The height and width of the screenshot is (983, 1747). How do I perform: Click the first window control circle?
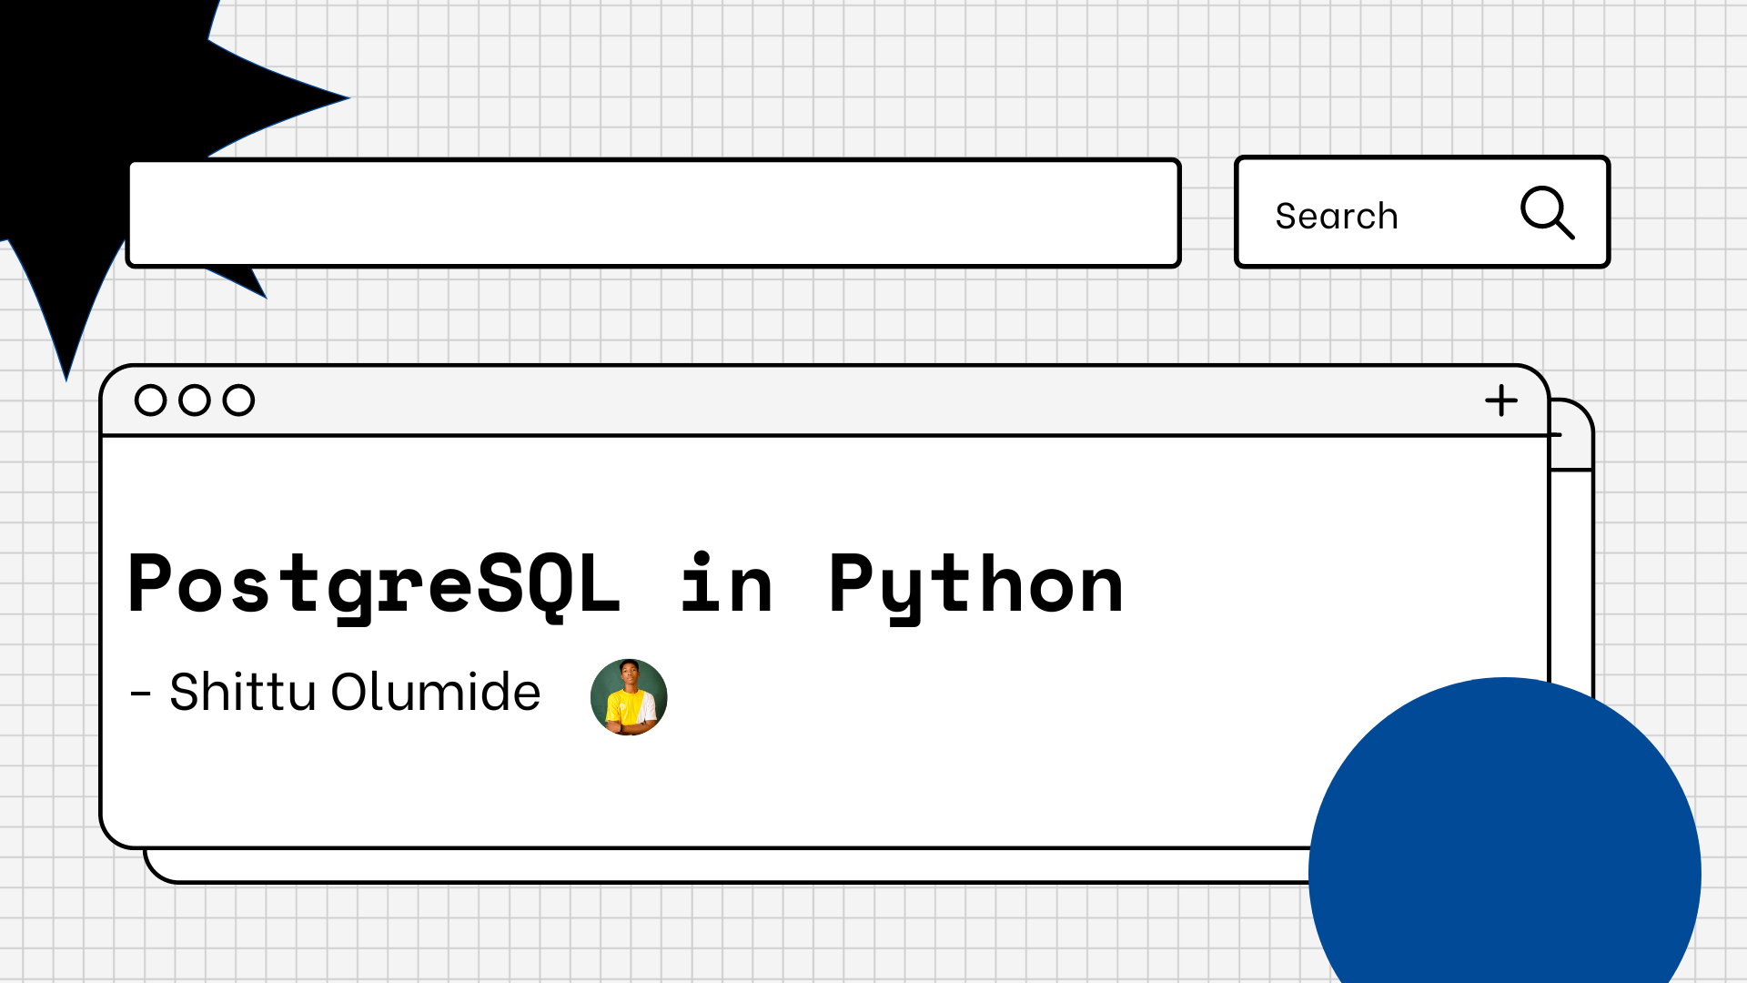click(x=149, y=400)
